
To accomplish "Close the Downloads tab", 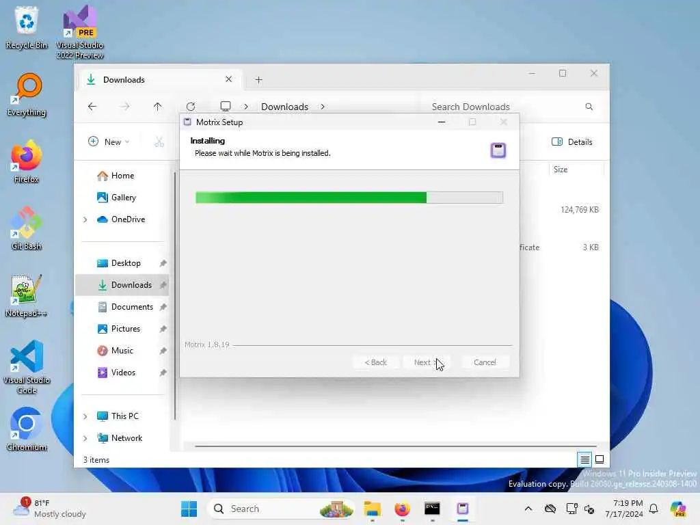I will [x=228, y=79].
